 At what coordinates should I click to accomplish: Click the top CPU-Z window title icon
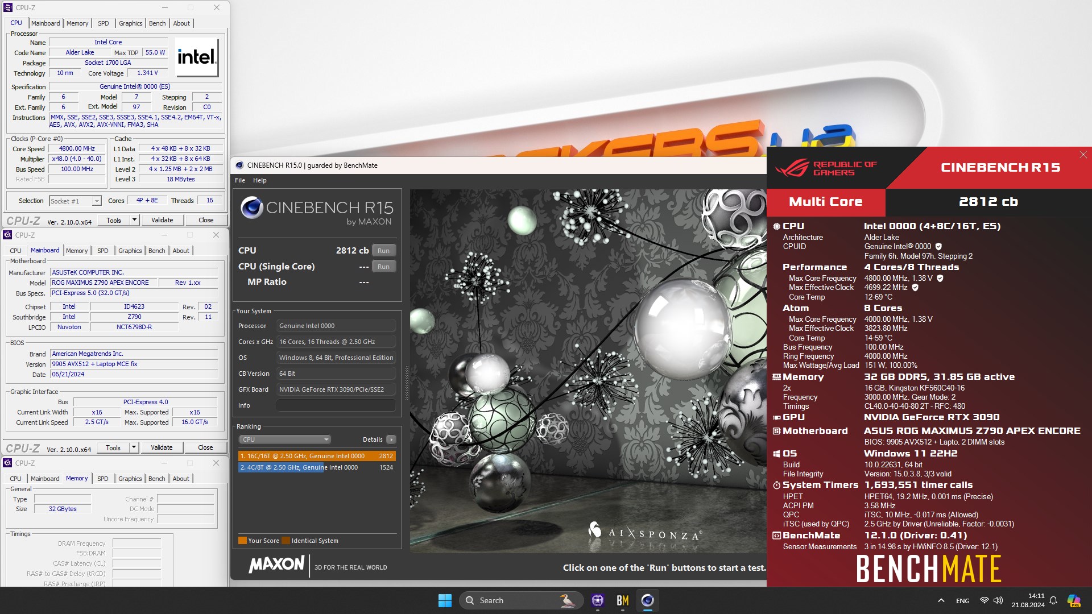8,7
